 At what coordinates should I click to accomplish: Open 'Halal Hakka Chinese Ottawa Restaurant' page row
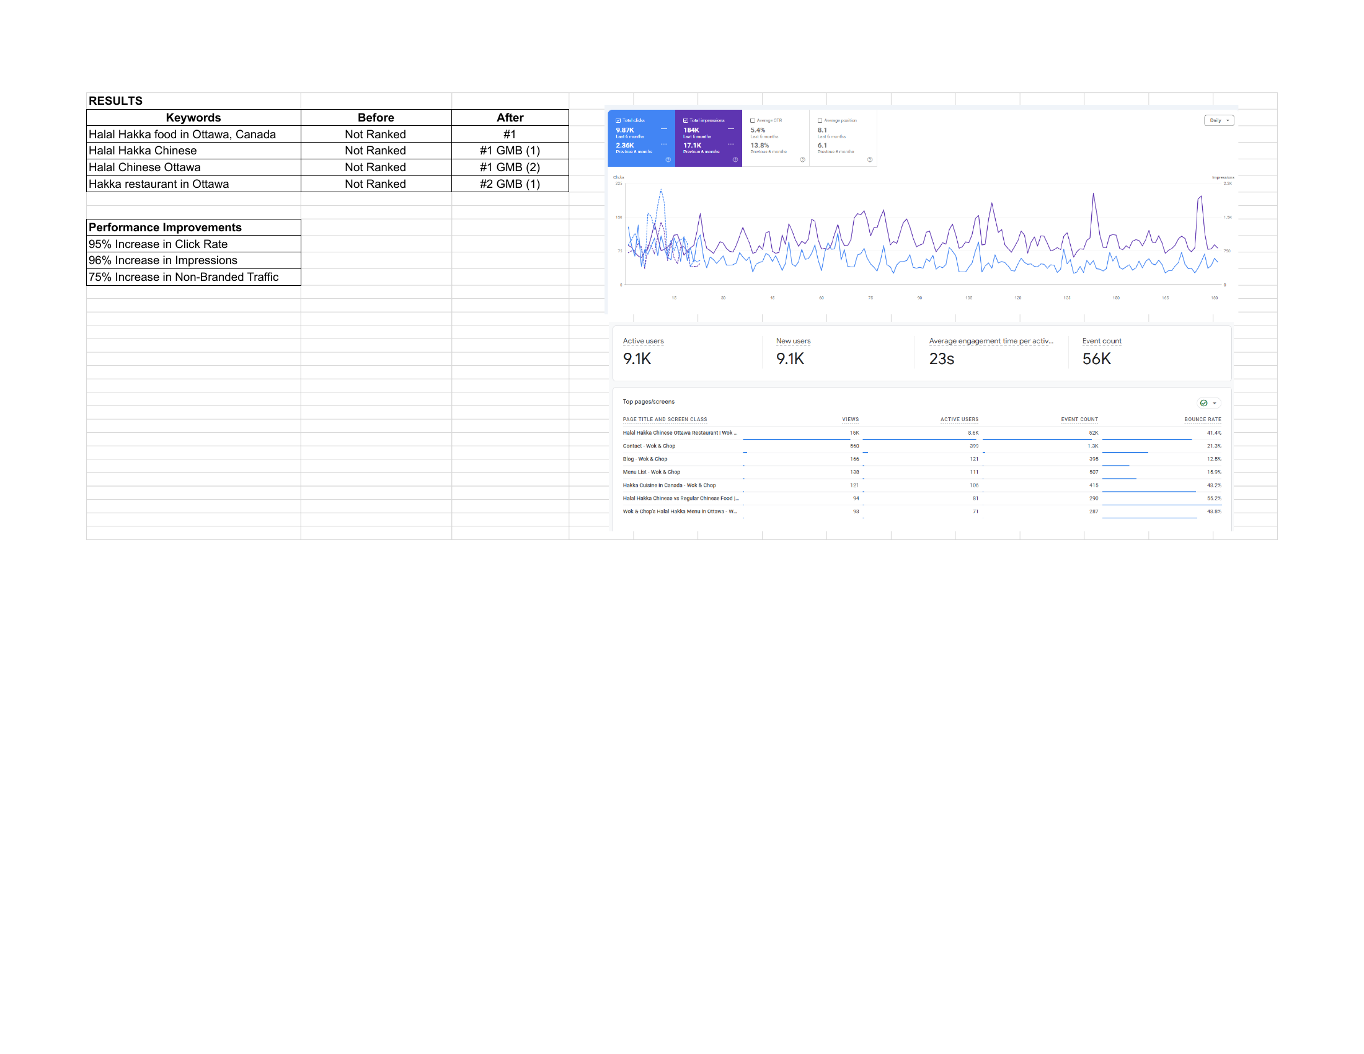coord(922,433)
